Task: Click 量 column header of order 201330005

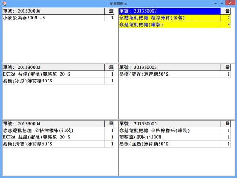Action: pyautogui.click(x=226, y=124)
